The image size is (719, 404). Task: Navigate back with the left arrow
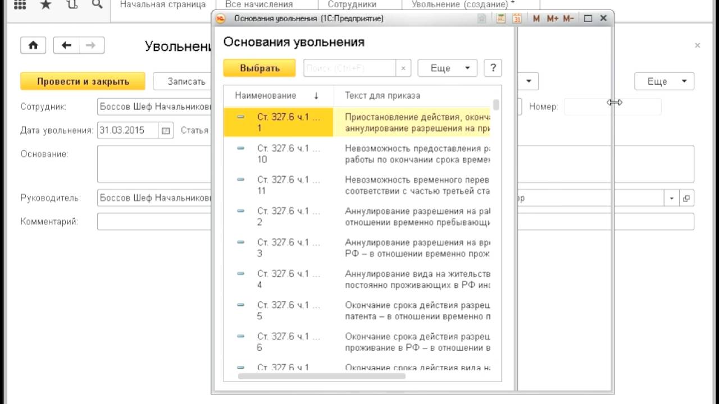coord(66,45)
